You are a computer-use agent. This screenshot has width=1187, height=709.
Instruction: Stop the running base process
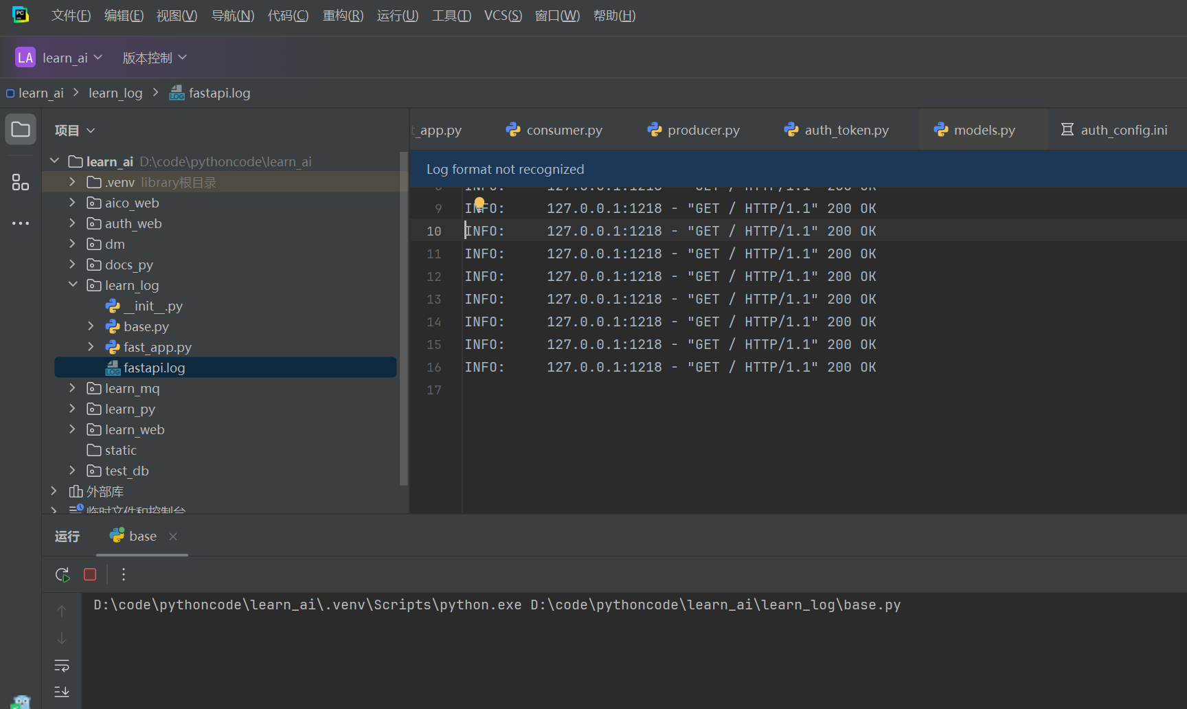90,574
